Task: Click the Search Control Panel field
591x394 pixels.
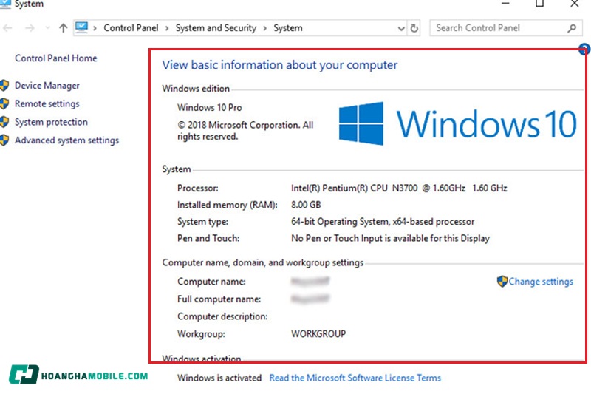Action: pyautogui.click(x=495, y=28)
